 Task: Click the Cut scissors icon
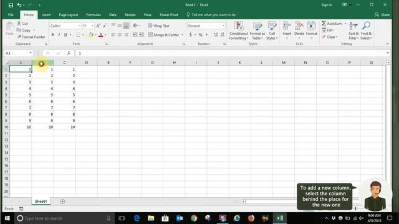click(x=19, y=24)
